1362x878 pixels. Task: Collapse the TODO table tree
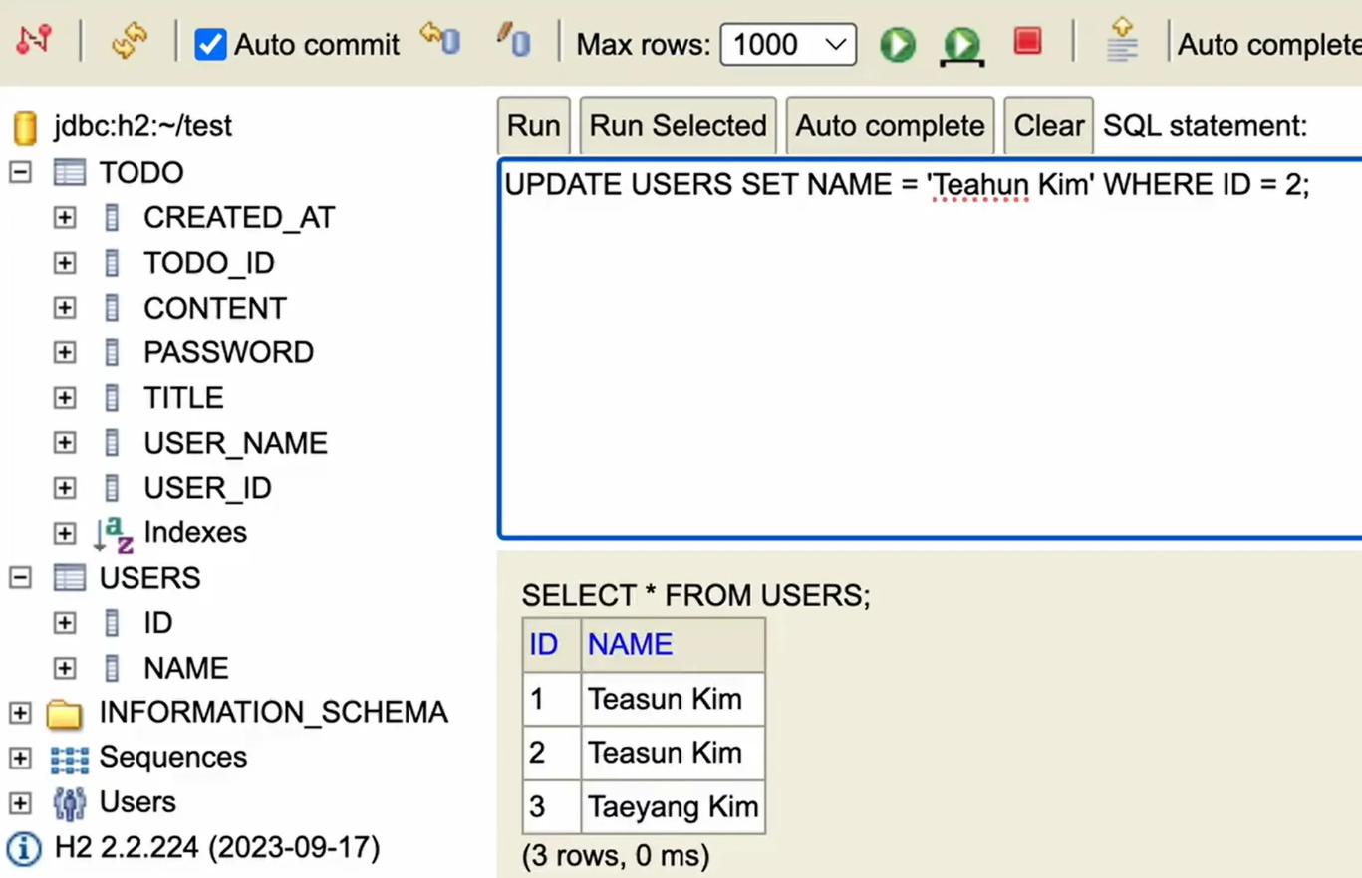(19, 171)
